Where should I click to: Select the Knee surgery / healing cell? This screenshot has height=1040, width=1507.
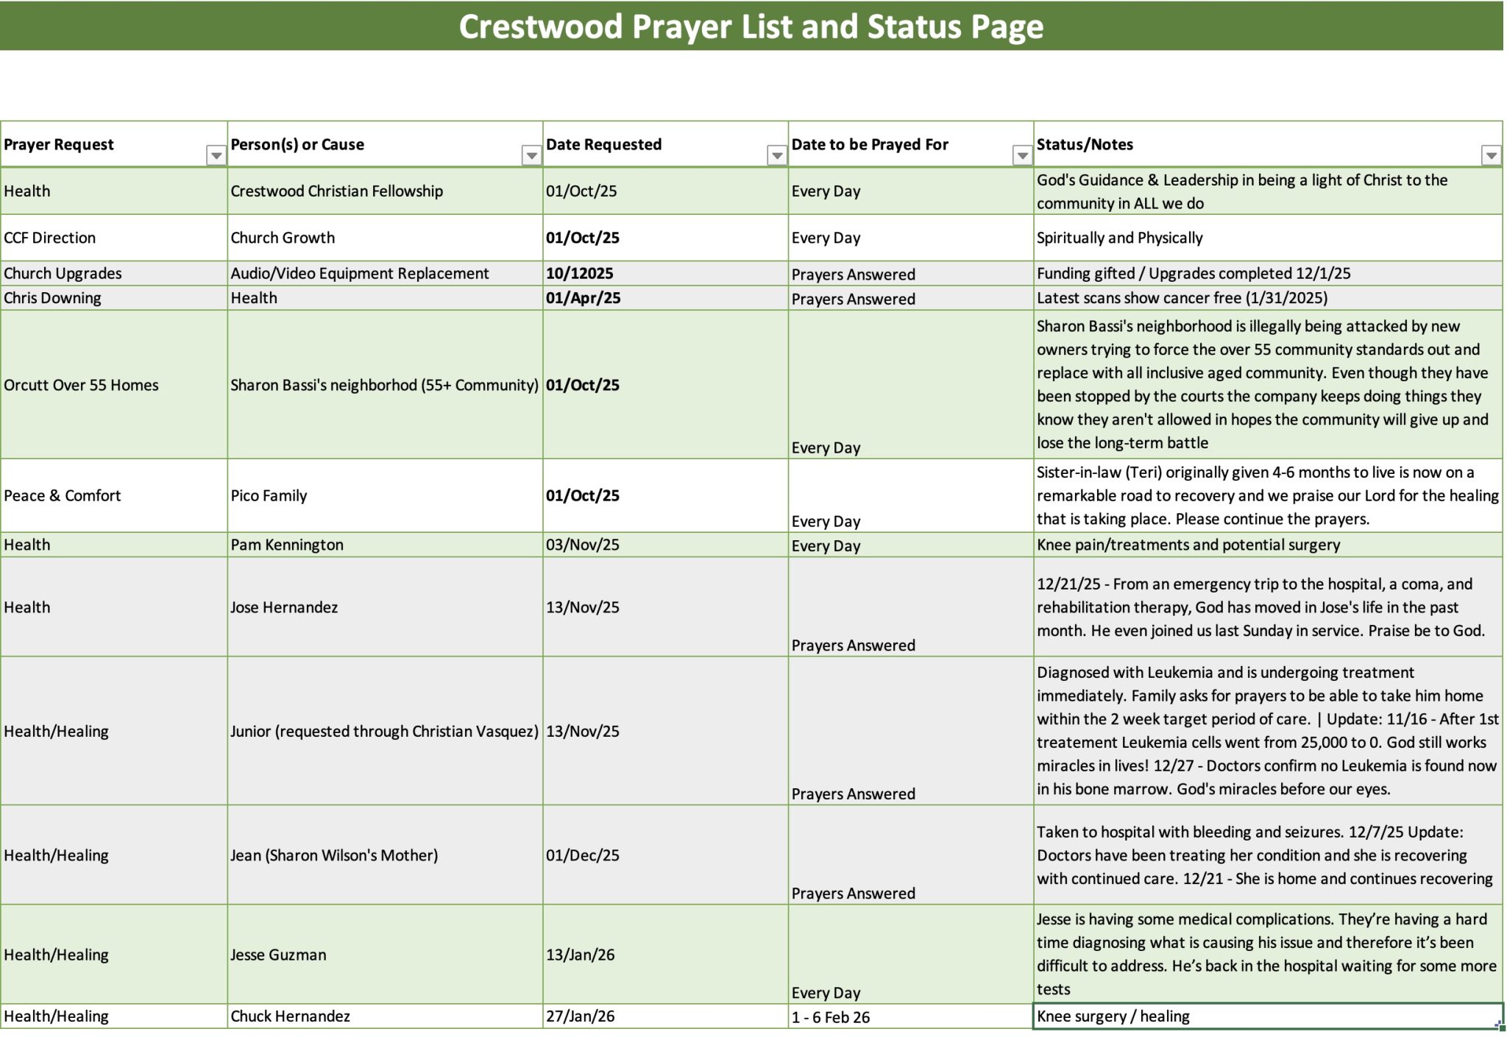1113,1016
